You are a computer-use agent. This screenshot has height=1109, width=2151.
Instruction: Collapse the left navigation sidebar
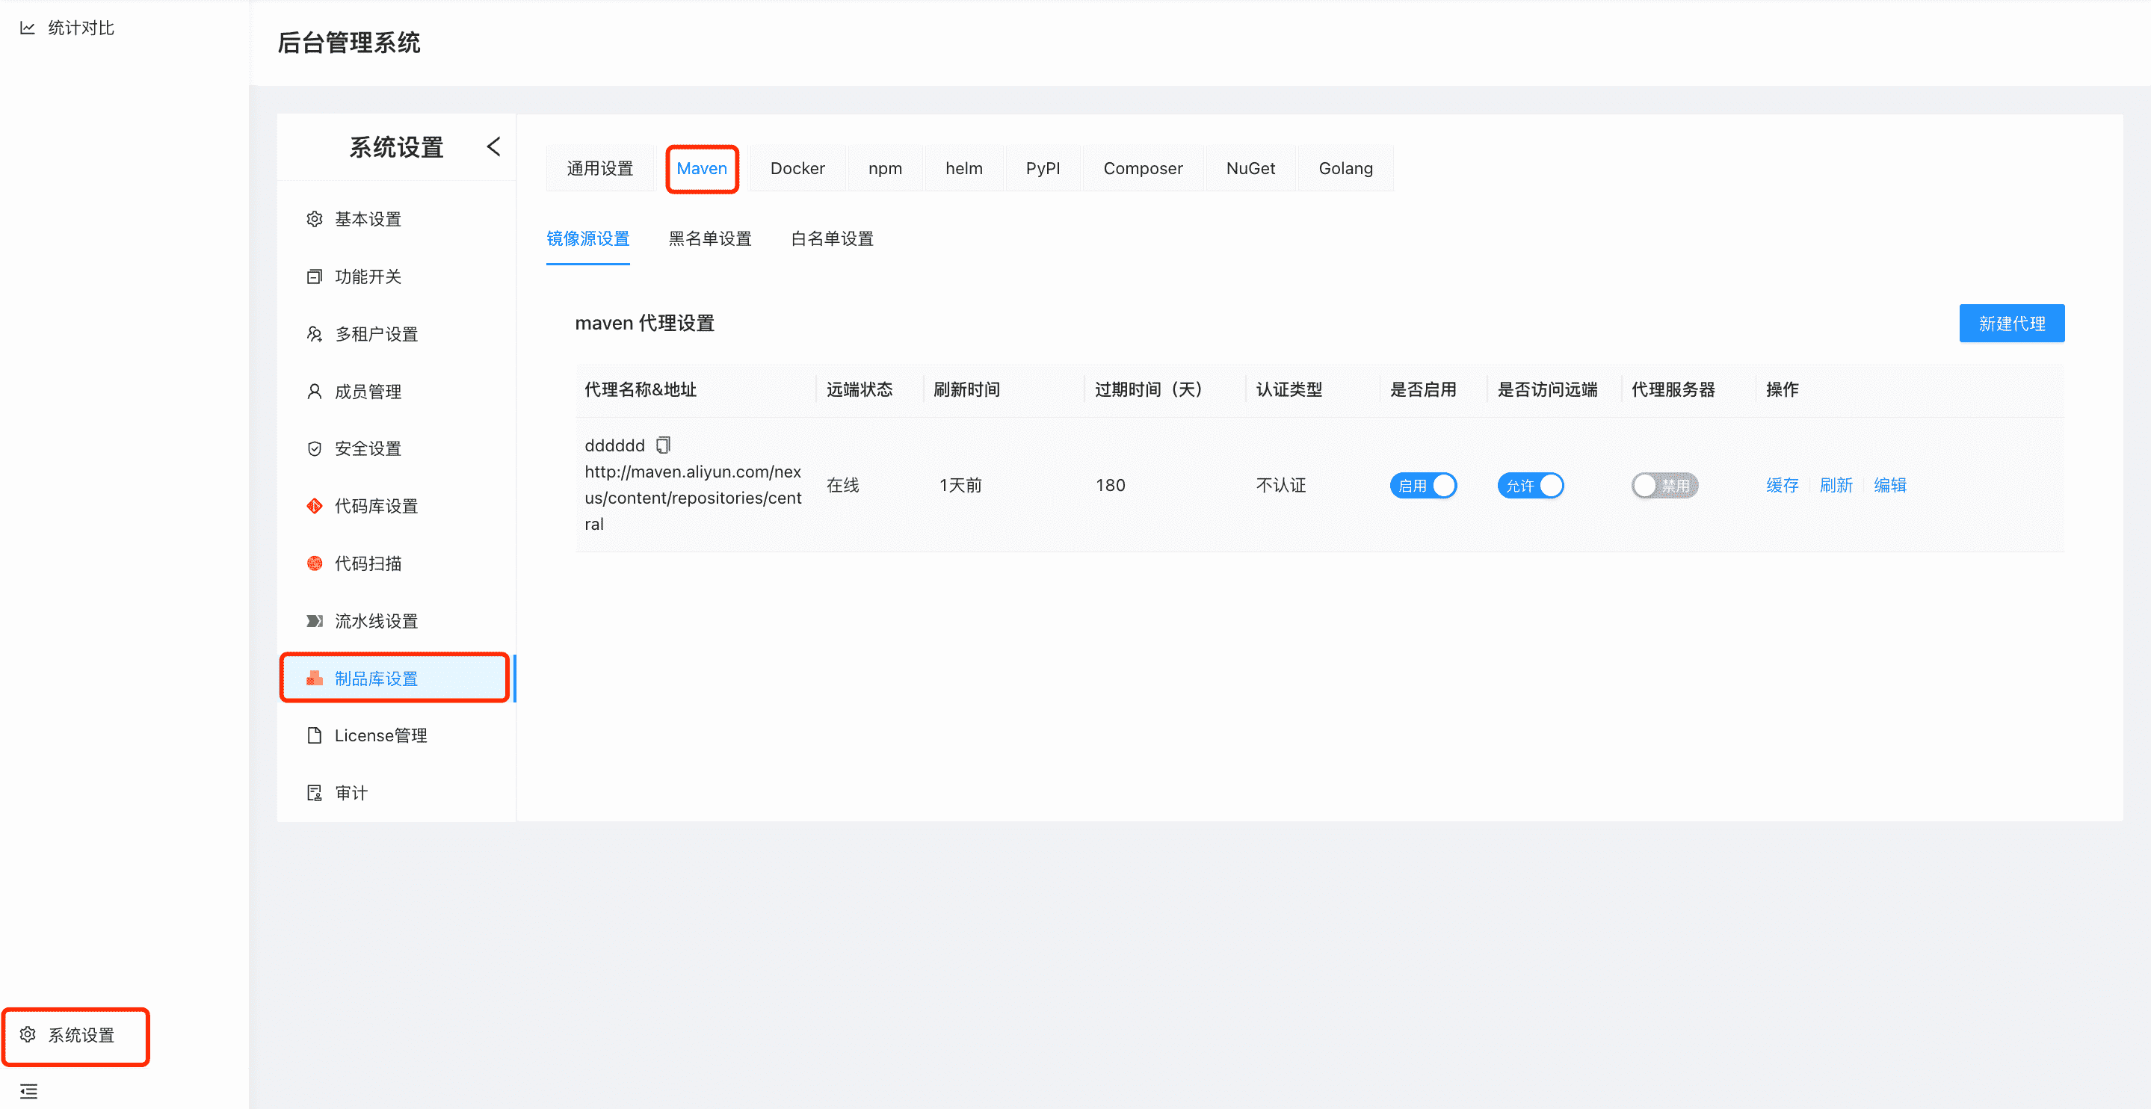(x=28, y=1090)
